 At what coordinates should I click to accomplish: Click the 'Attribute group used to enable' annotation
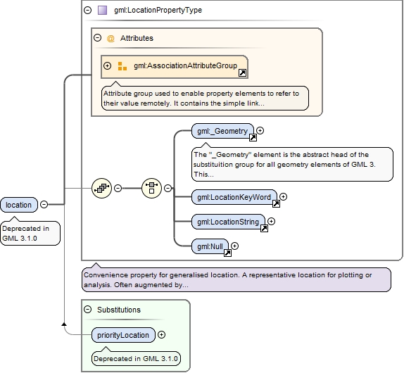[x=205, y=98]
